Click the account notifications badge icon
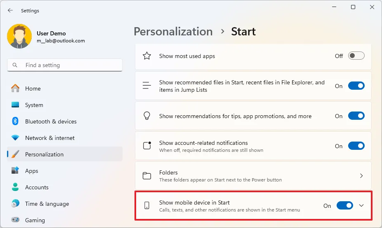This screenshot has width=382, height=228. coord(147,146)
